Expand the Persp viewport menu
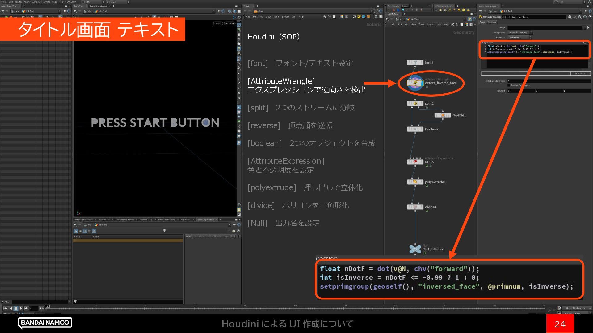The height and width of the screenshot is (333, 593). (218, 23)
